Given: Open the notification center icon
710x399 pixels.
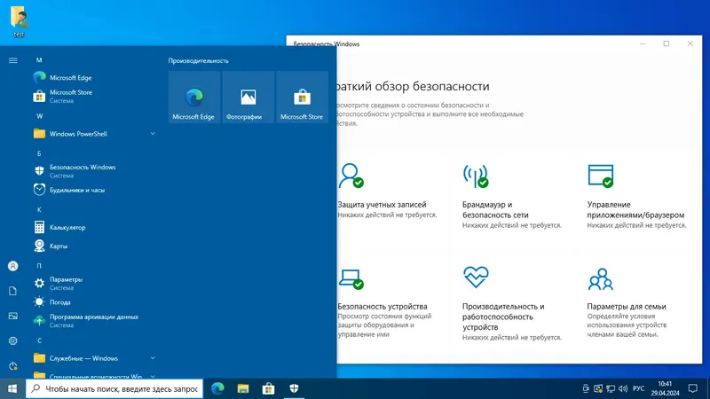Looking at the screenshot, I should (x=693, y=388).
